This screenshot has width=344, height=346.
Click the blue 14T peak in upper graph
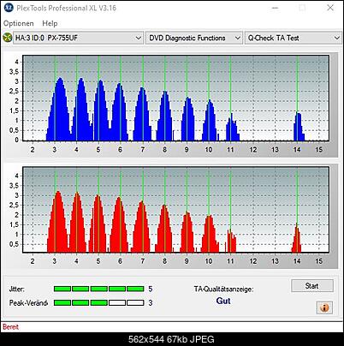[299, 127]
